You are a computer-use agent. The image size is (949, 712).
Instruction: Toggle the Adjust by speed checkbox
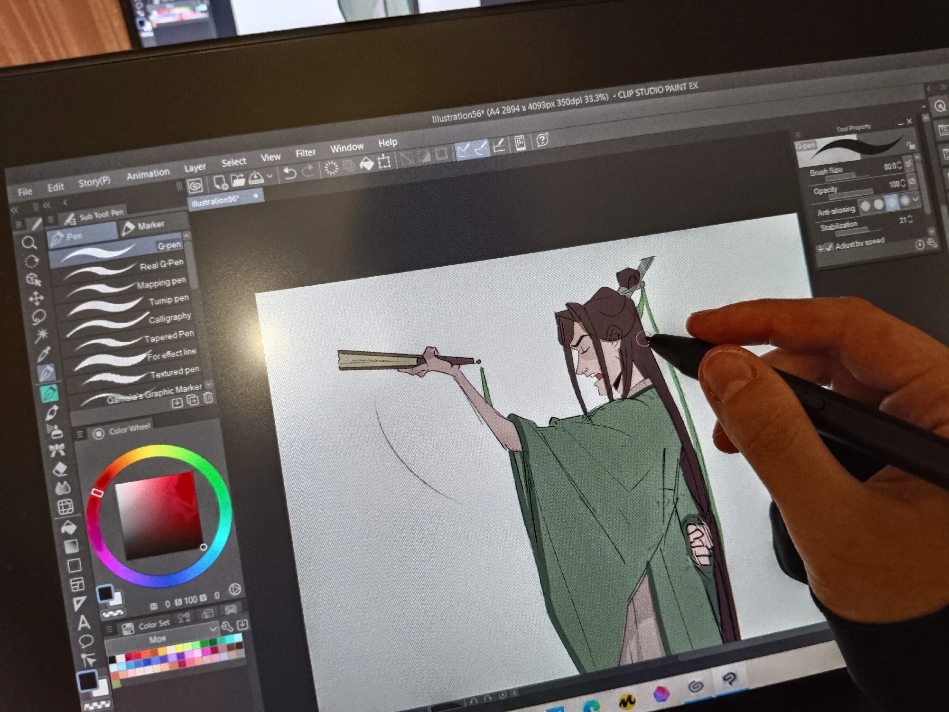pyautogui.click(x=829, y=247)
